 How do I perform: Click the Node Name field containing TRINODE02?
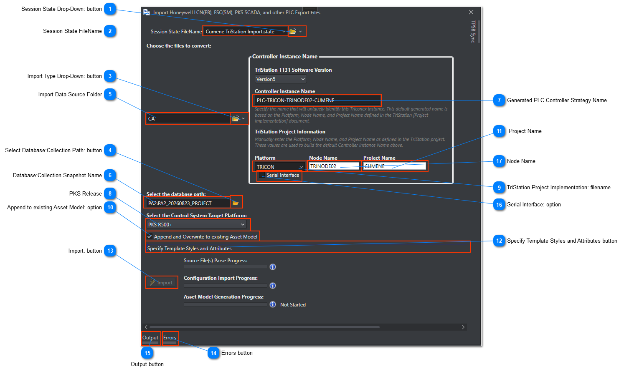334,166
